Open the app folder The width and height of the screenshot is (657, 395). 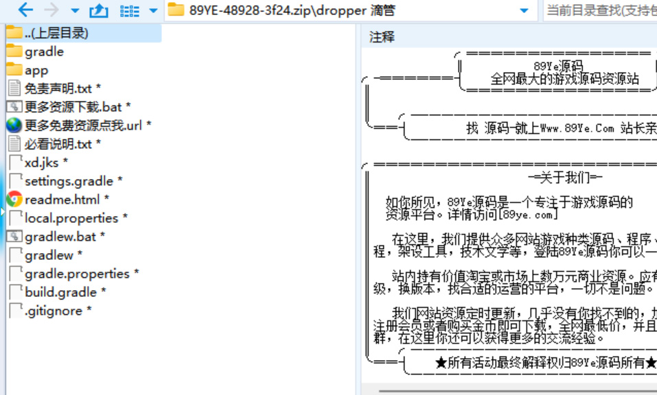36,70
